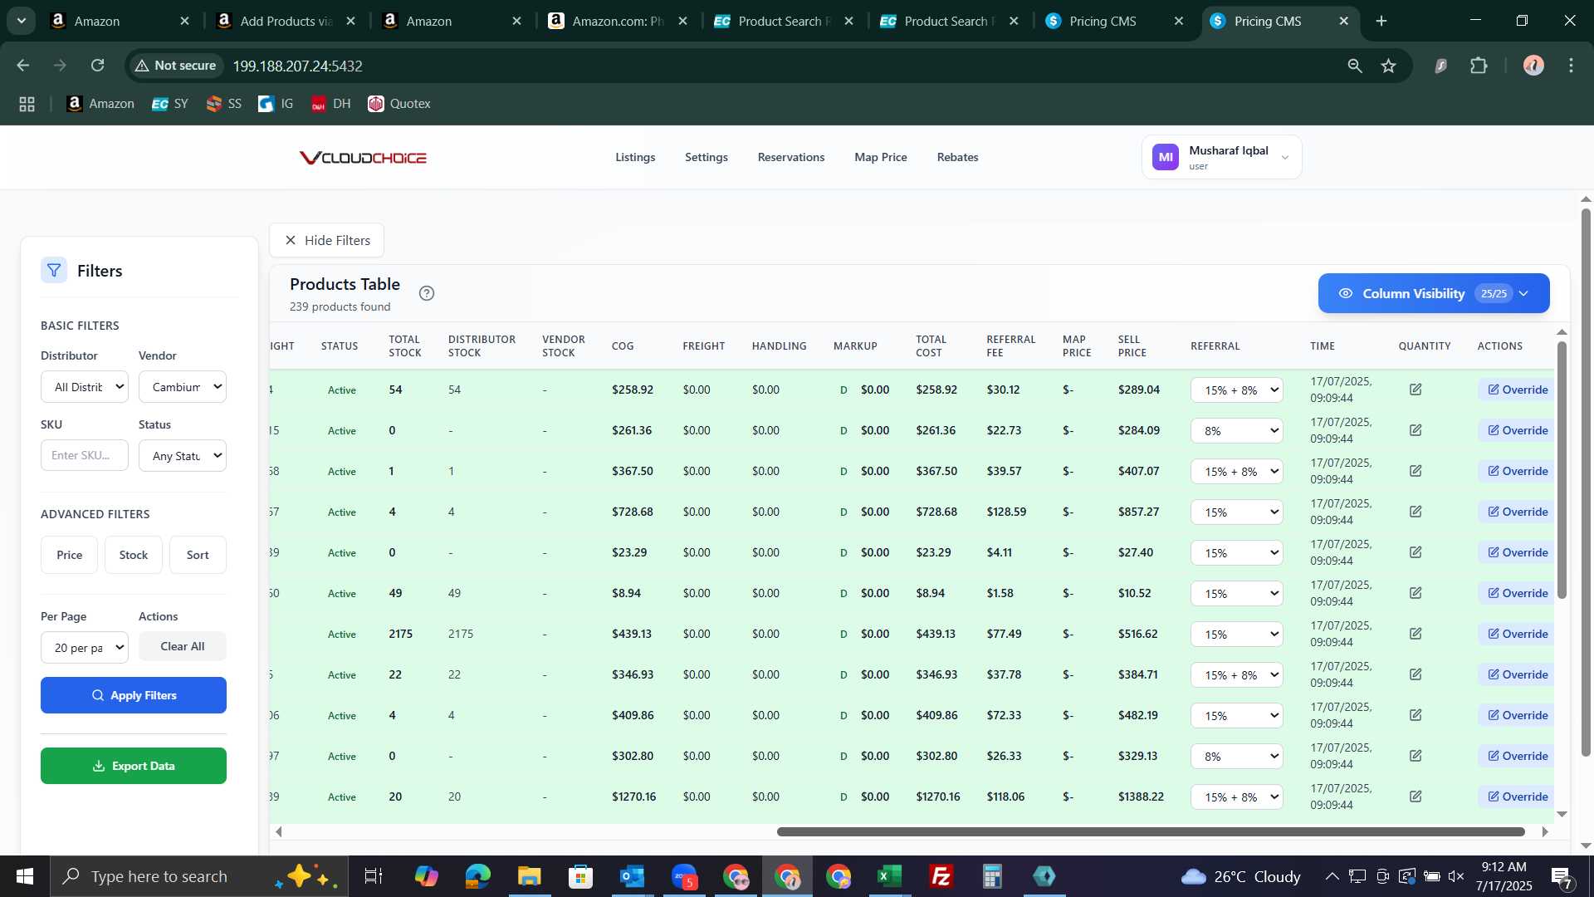The width and height of the screenshot is (1594, 897).
Task: Open File Explorer from the taskbar
Action: [529, 876]
